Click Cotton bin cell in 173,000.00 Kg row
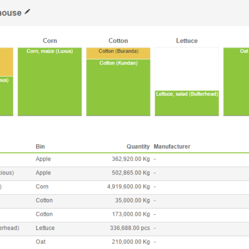This screenshot has height=249, width=249. (x=44, y=214)
